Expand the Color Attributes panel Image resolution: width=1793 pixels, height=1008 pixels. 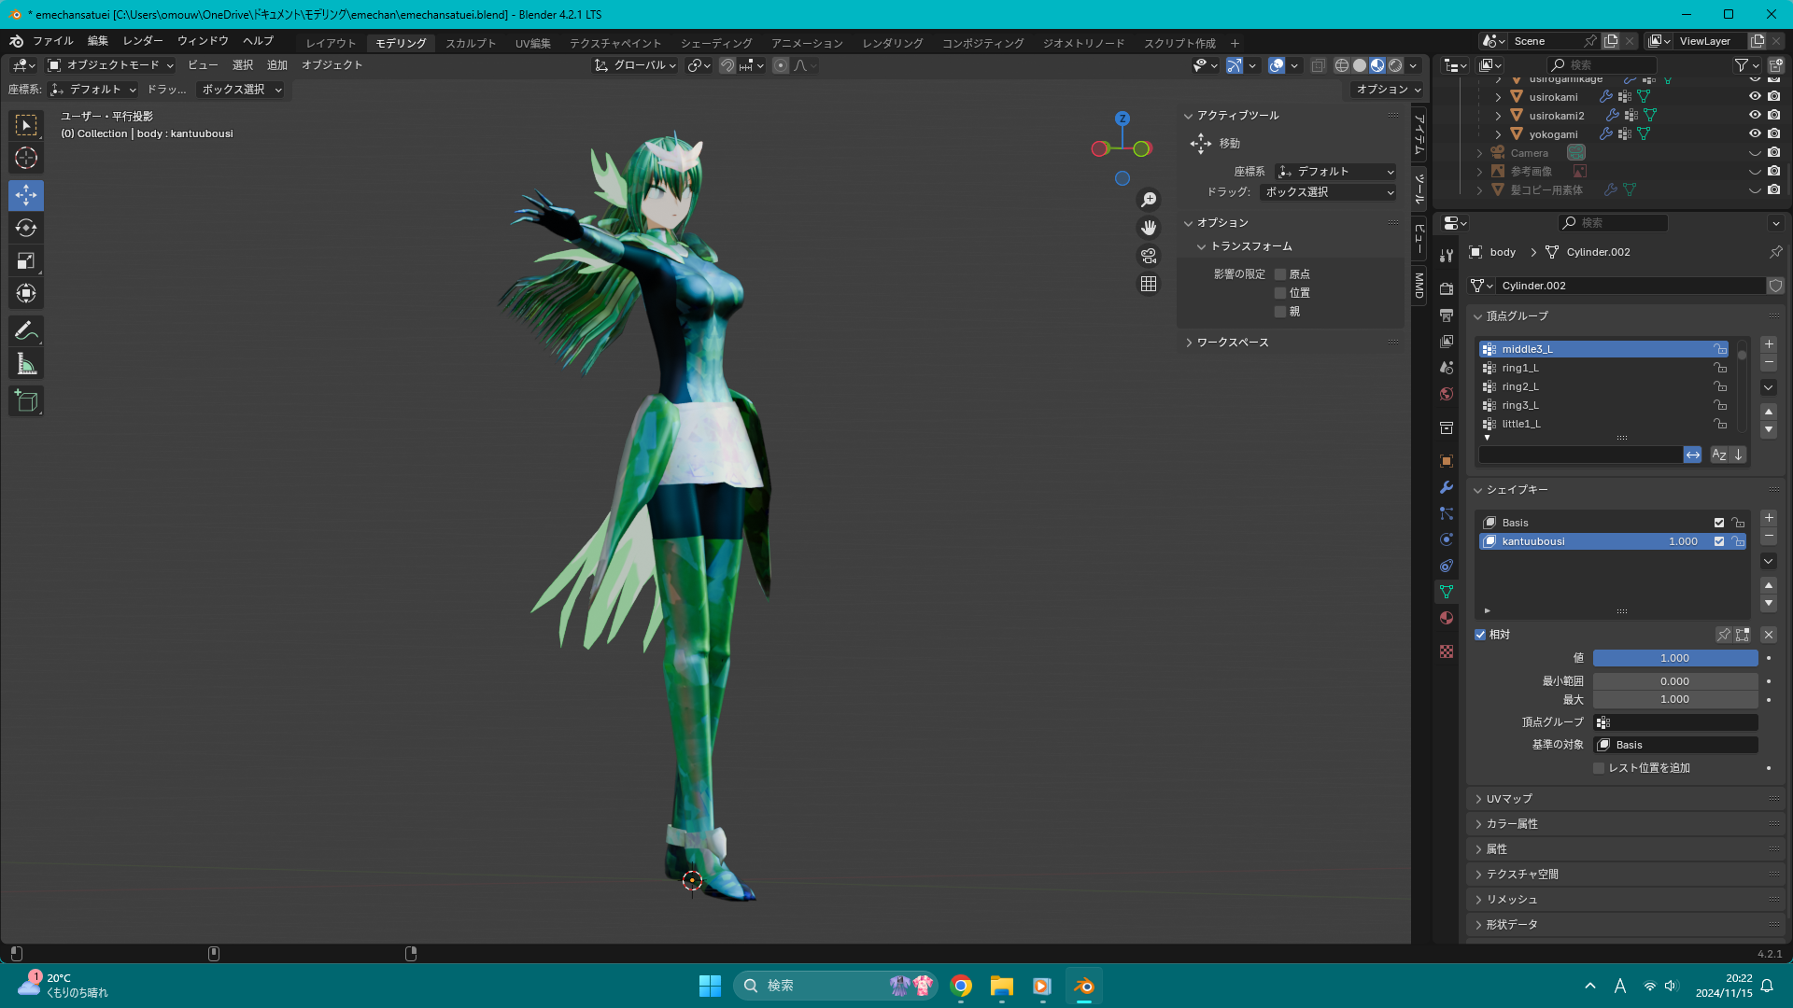(1512, 824)
